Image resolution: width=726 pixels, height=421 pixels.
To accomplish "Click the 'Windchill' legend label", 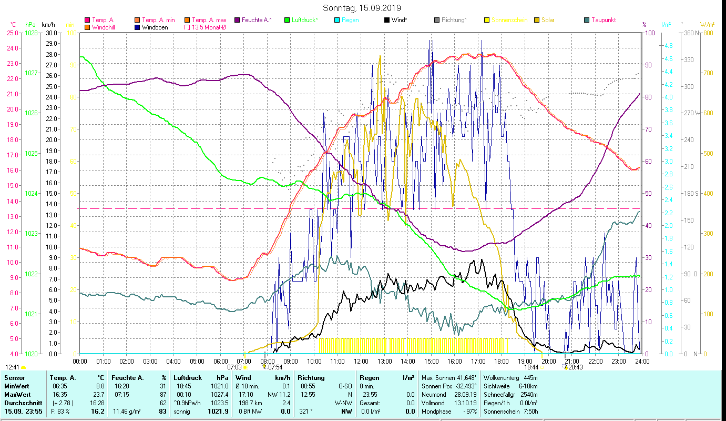I will [x=104, y=27].
